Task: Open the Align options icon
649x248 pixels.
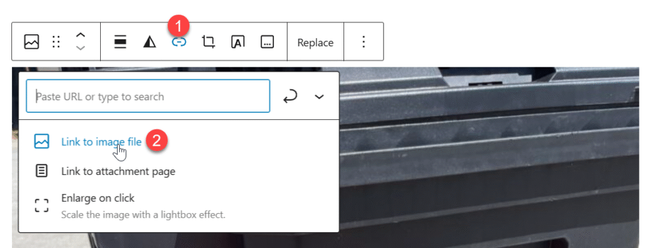Action: click(x=120, y=42)
